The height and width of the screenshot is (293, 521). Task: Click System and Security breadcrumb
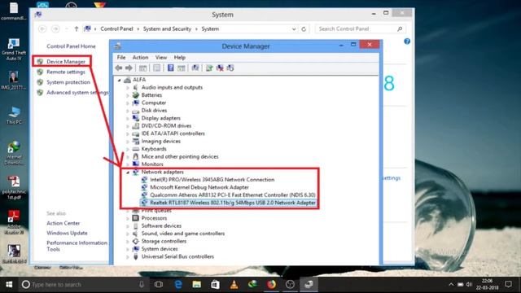(x=167, y=29)
